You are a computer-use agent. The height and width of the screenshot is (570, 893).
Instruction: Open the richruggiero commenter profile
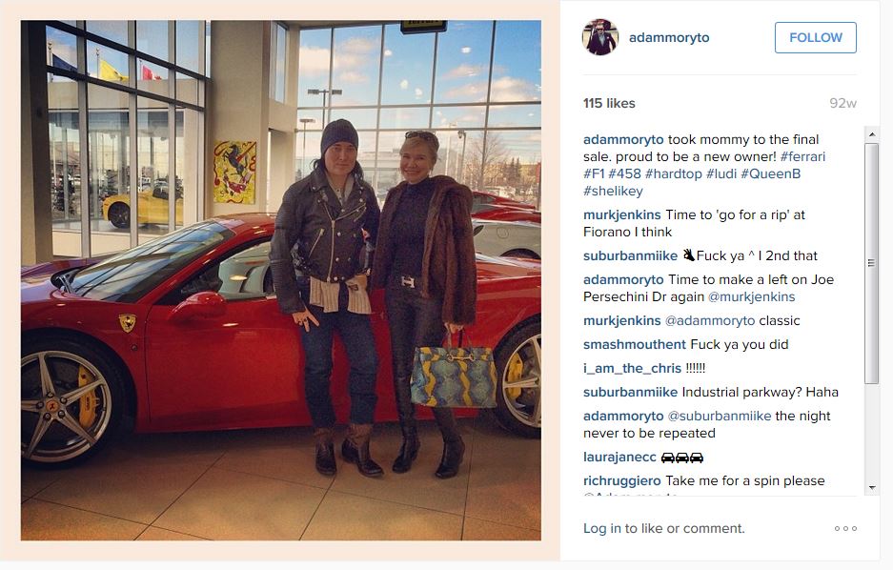(x=622, y=481)
